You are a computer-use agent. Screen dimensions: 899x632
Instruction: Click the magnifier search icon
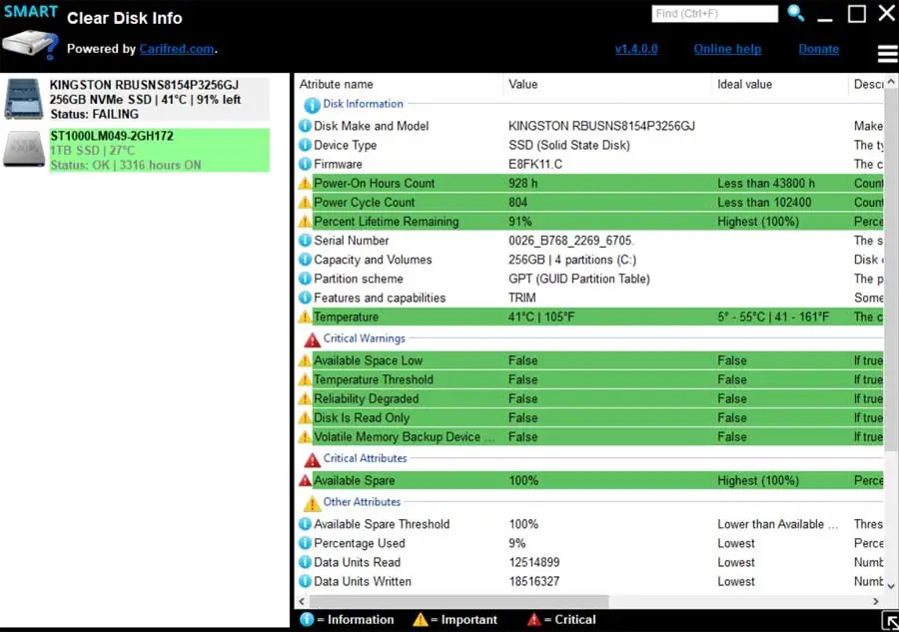tap(796, 13)
